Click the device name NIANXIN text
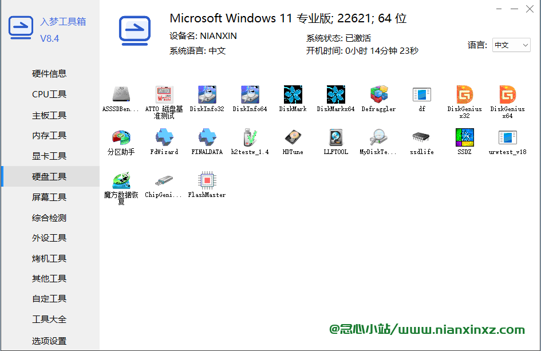The image size is (541, 351). tap(218, 36)
